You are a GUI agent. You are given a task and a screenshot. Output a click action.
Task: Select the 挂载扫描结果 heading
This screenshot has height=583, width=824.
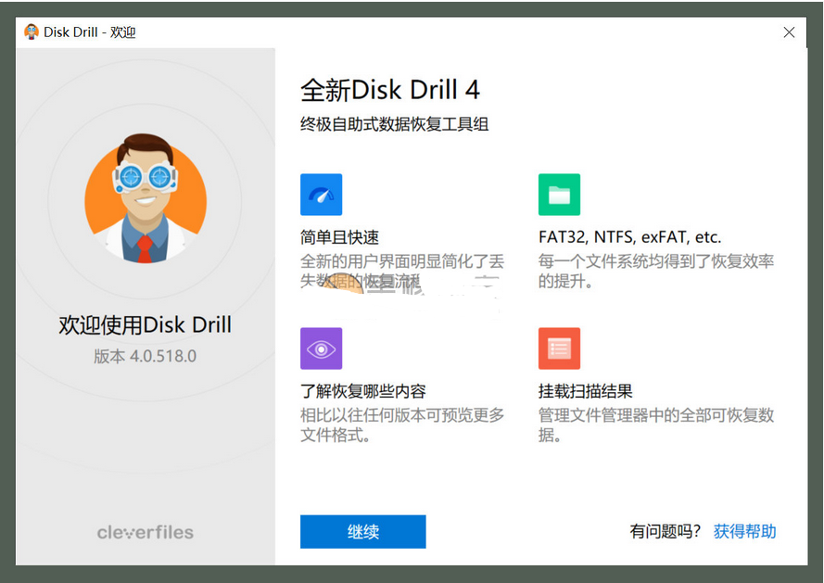click(586, 391)
